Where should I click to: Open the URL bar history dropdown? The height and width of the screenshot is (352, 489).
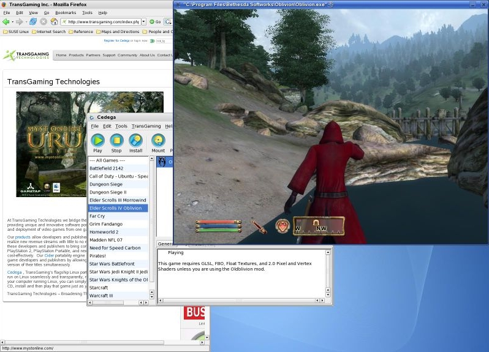pyautogui.click(x=144, y=22)
